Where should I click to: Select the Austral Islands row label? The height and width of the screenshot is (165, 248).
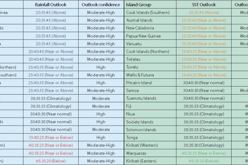[x=139, y=20]
